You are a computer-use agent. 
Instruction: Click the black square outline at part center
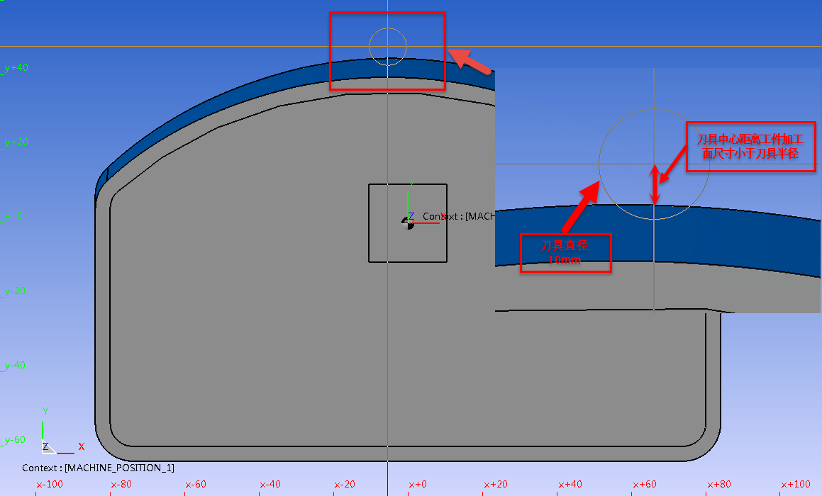click(369, 234)
